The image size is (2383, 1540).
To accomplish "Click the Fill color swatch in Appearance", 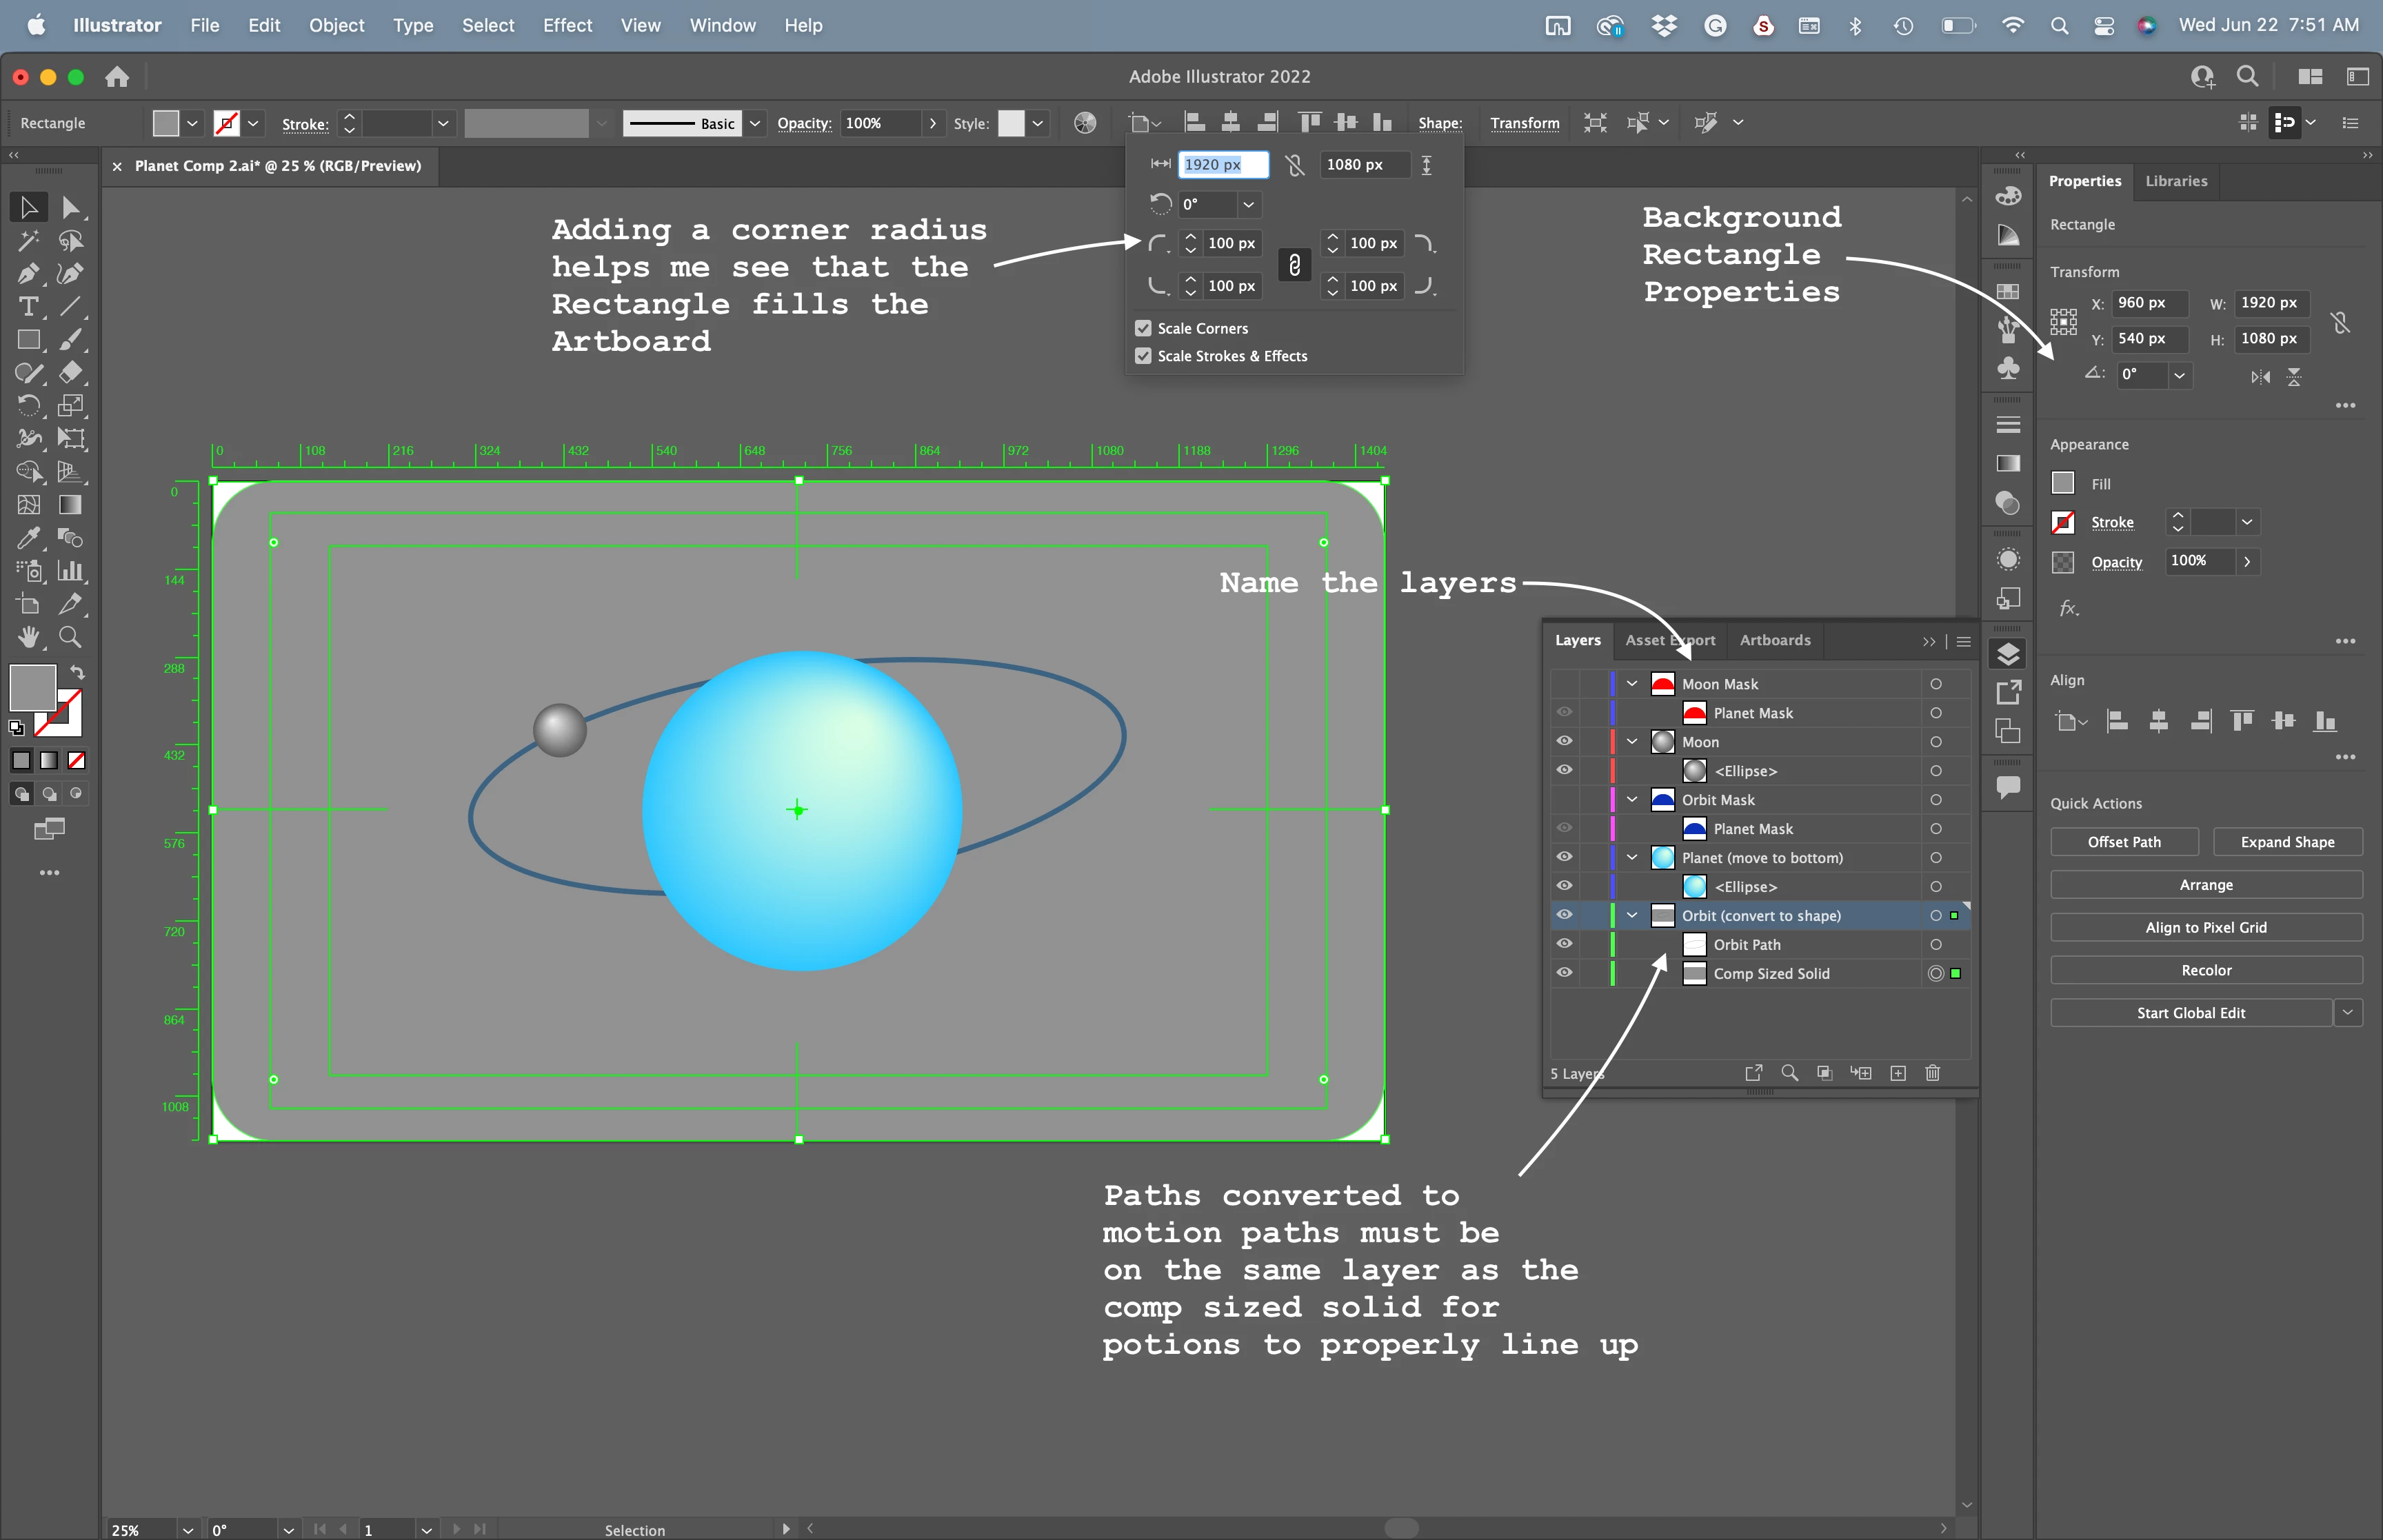I will [x=2063, y=483].
